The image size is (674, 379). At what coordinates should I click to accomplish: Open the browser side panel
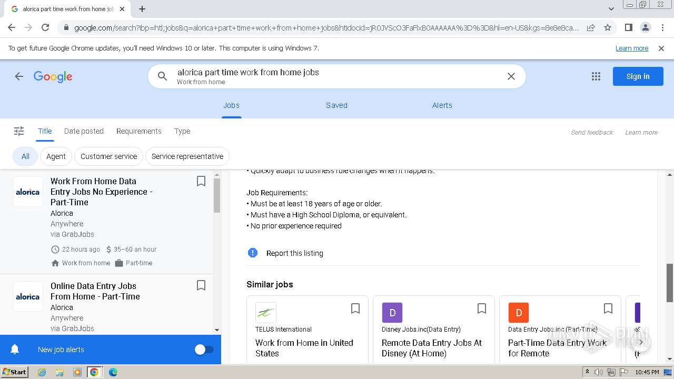tap(628, 27)
